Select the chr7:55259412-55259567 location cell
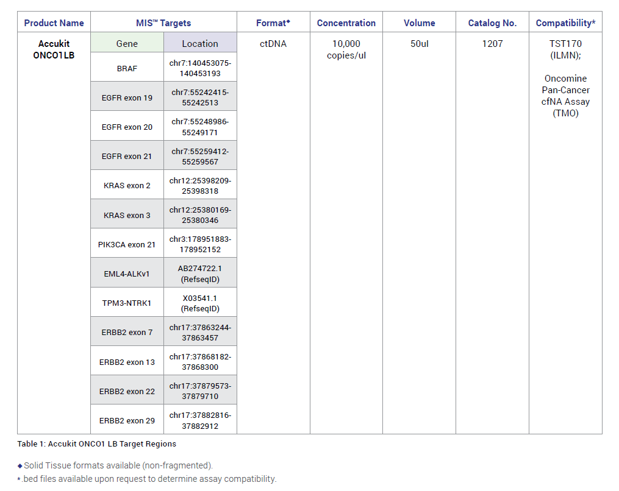 pos(200,155)
